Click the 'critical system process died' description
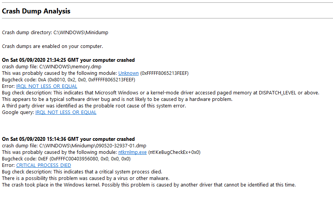The height and width of the screenshot is (198, 333). click(x=82, y=172)
